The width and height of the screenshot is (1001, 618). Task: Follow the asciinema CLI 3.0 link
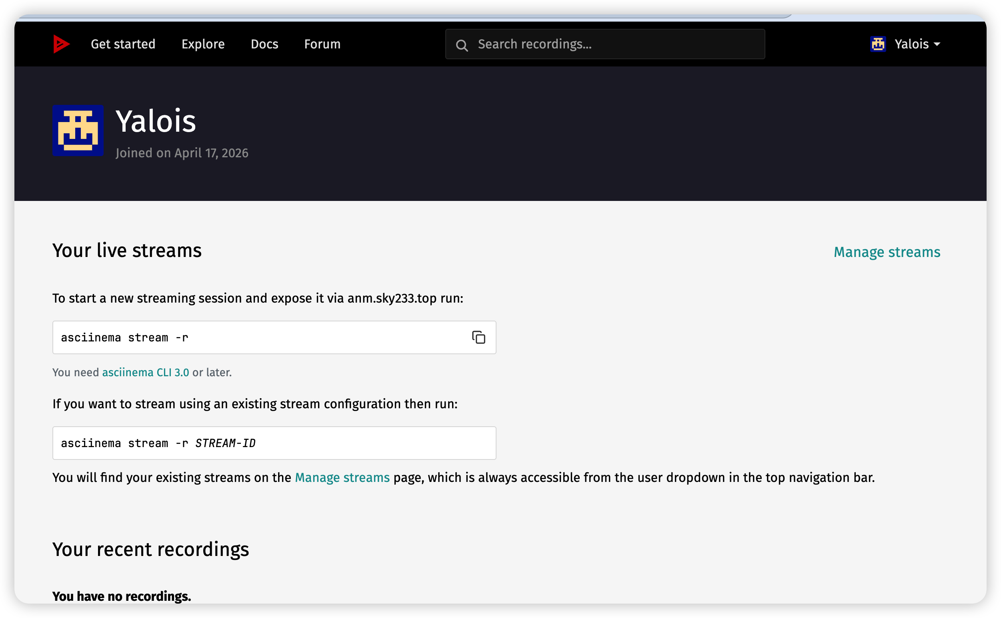[x=146, y=372]
